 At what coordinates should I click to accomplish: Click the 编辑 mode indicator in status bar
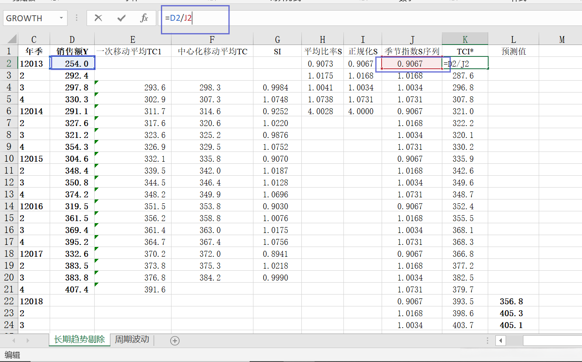tap(12, 355)
